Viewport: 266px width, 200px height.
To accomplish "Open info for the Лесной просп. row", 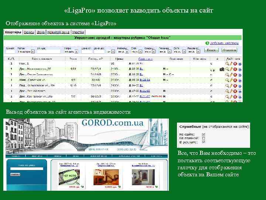I will (x=240, y=92).
